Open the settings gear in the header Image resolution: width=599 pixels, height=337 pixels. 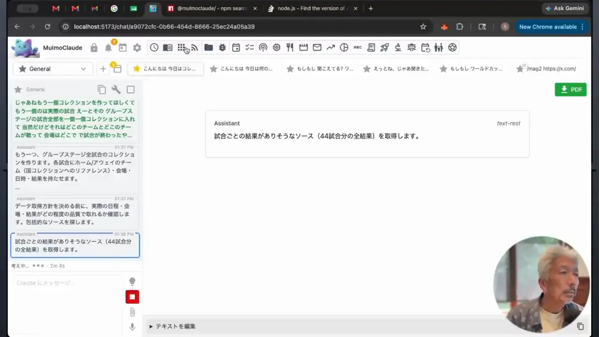137,48
